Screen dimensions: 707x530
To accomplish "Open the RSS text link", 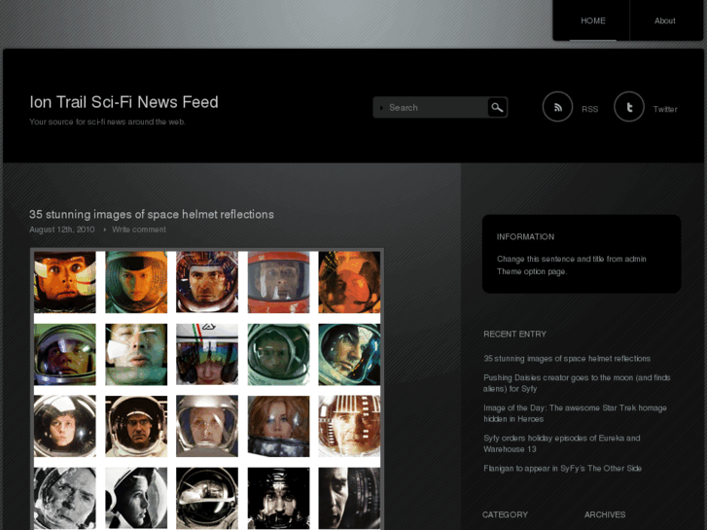I will click(589, 109).
